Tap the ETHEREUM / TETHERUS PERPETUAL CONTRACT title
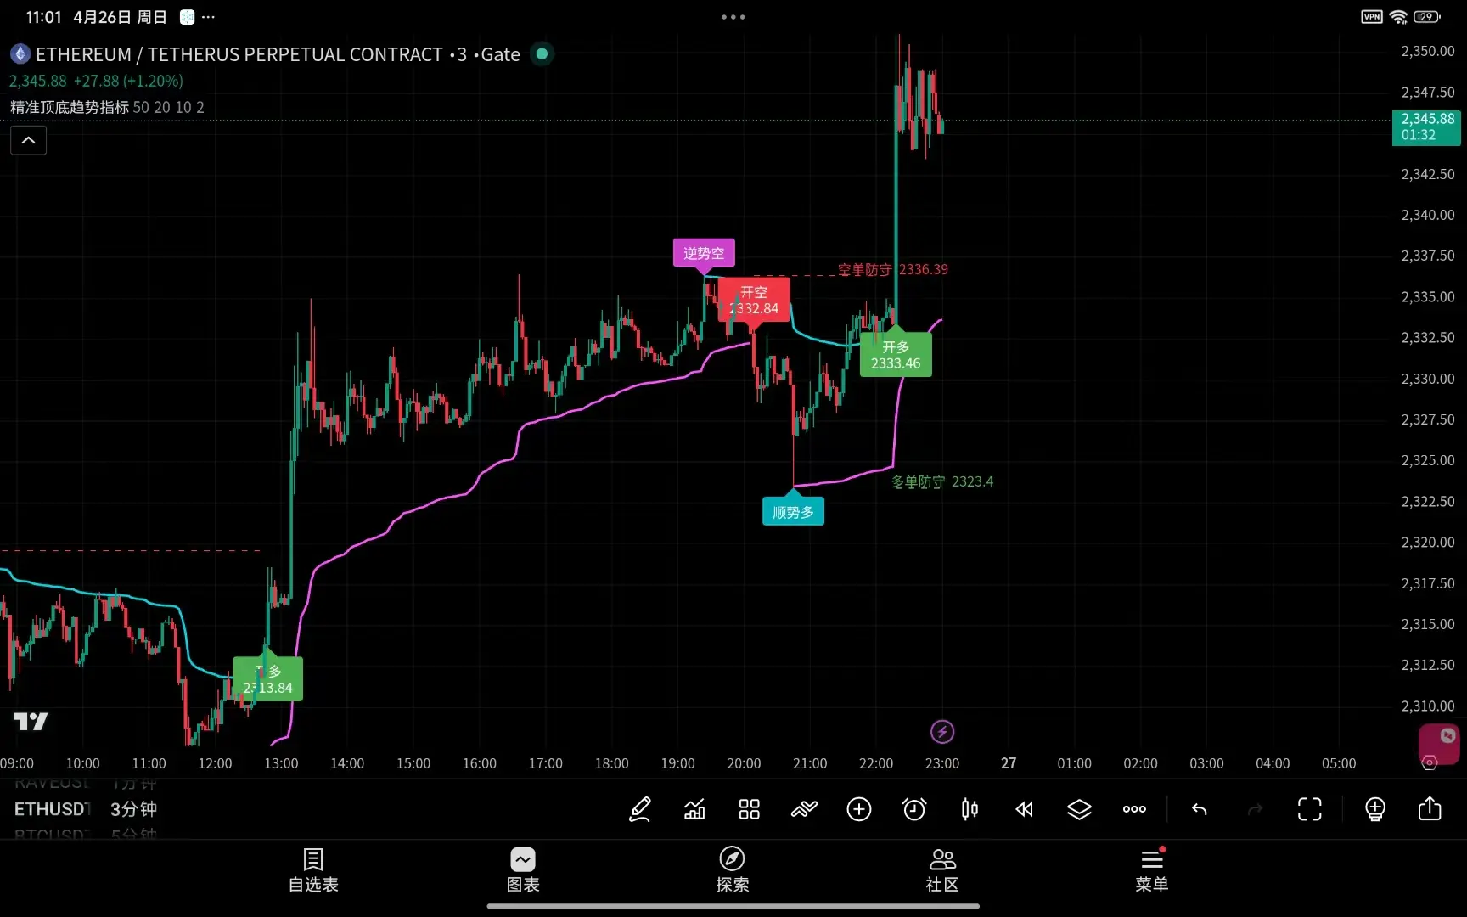1467x917 pixels. 239,54
